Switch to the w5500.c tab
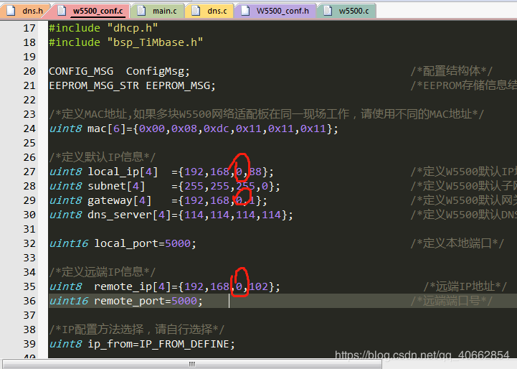 tap(346, 11)
